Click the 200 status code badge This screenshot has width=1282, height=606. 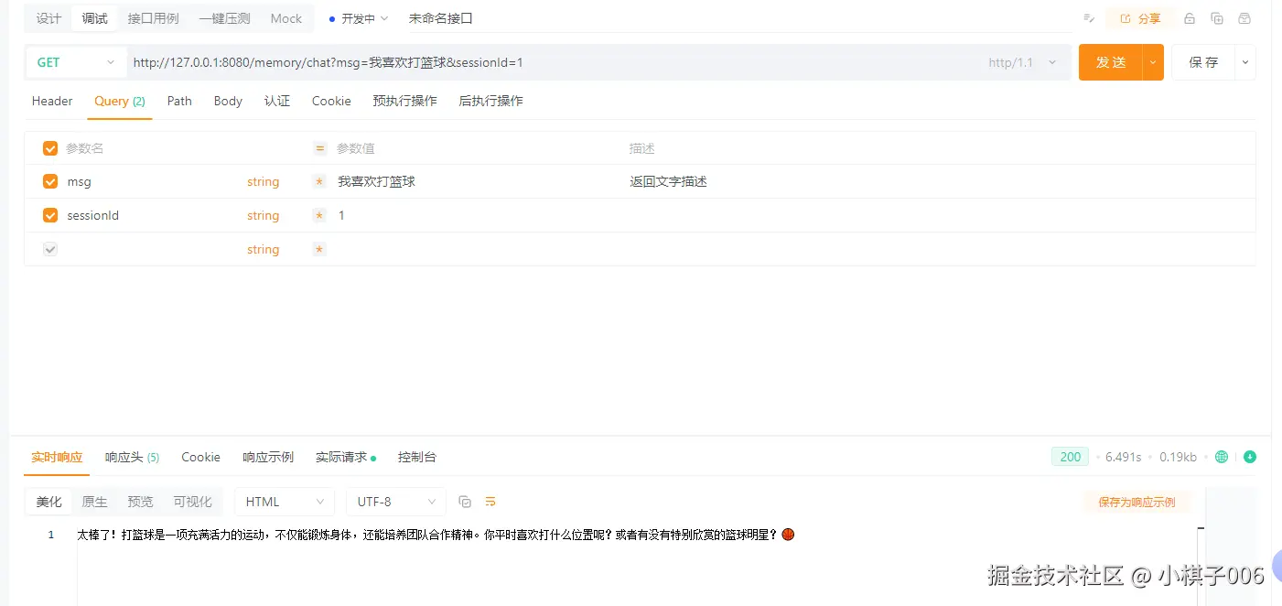click(x=1071, y=457)
